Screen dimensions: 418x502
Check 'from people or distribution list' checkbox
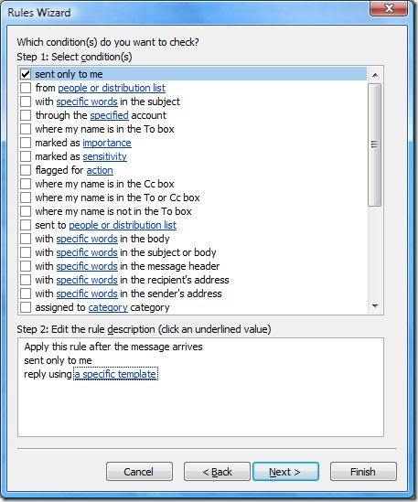coord(26,88)
